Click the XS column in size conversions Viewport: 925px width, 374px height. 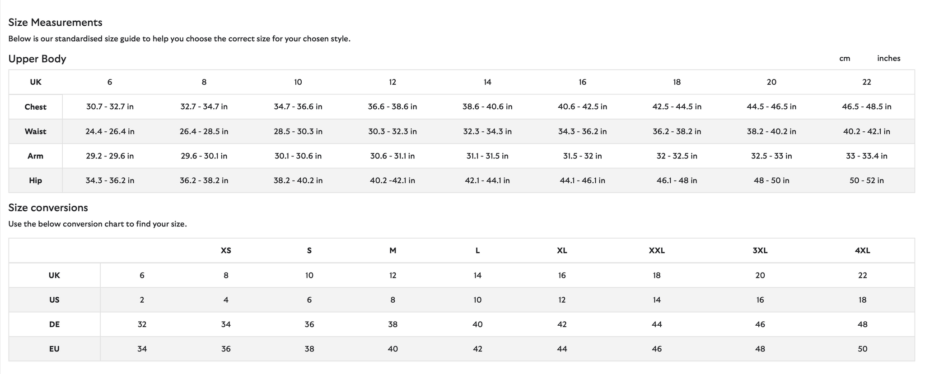(x=226, y=250)
